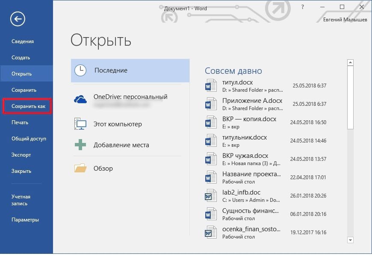Screen dimensions: 372x256
Task: Click the Word icon of ВКР чужая.docx
Action: [210, 159]
